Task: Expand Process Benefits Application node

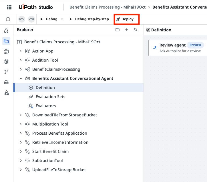Action: click(21, 133)
